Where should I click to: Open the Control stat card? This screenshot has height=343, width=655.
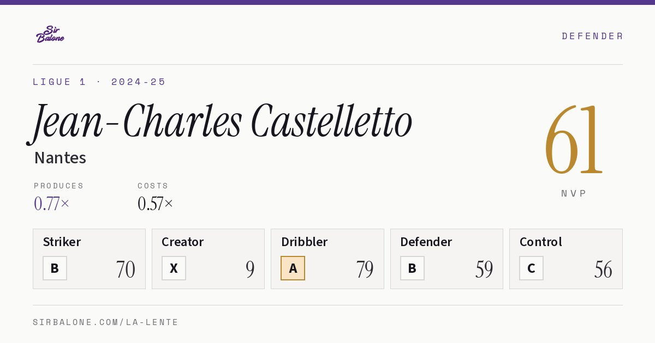coord(566,259)
